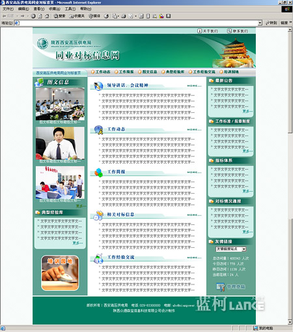This screenshot has width=293, height=332.
Task: Click MORE beside 领导讲话、会议精神
Action: 194,86
